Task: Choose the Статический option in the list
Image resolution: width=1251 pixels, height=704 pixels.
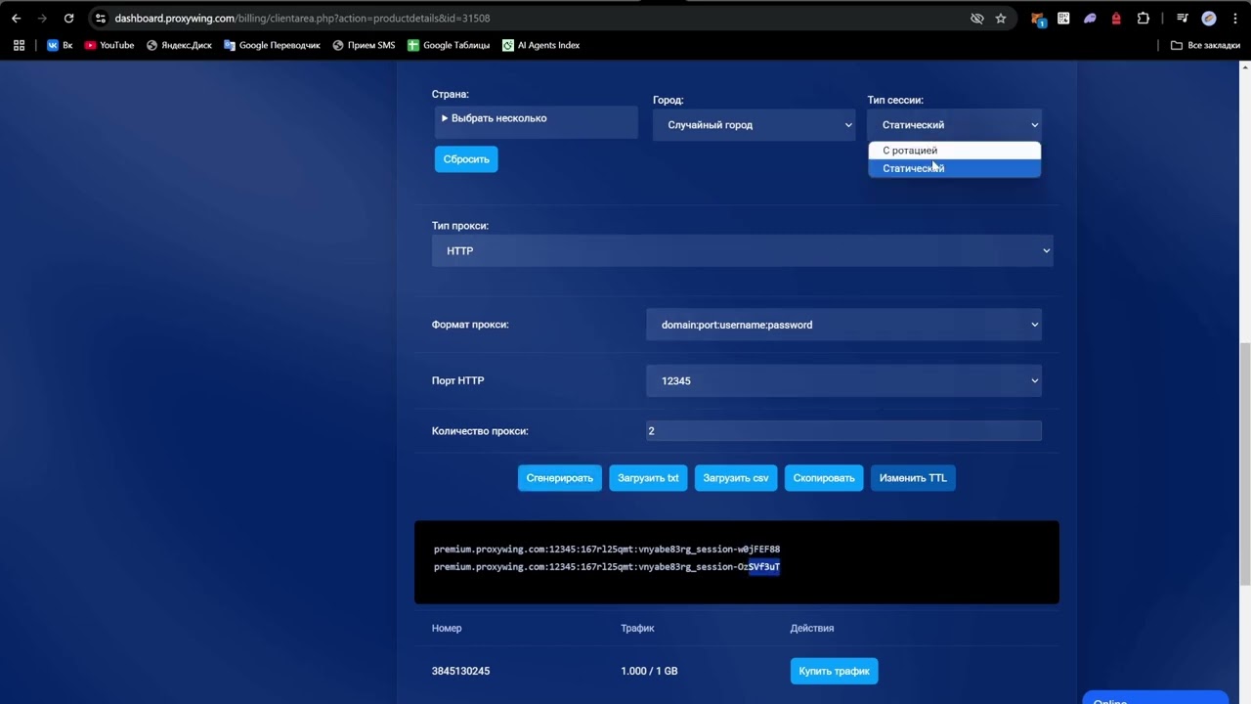Action: pyautogui.click(x=954, y=168)
